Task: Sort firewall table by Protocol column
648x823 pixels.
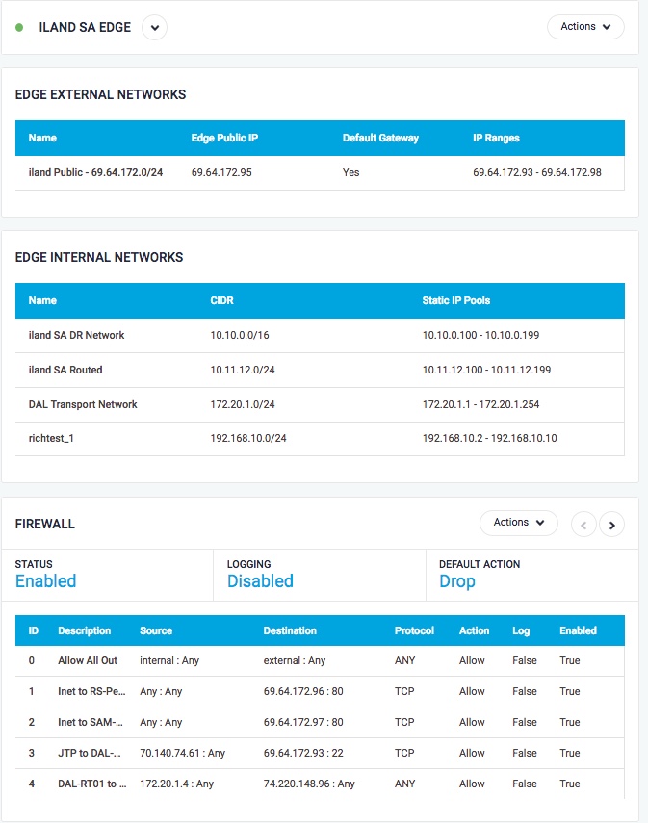Action: pyautogui.click(x=414, y=630)
